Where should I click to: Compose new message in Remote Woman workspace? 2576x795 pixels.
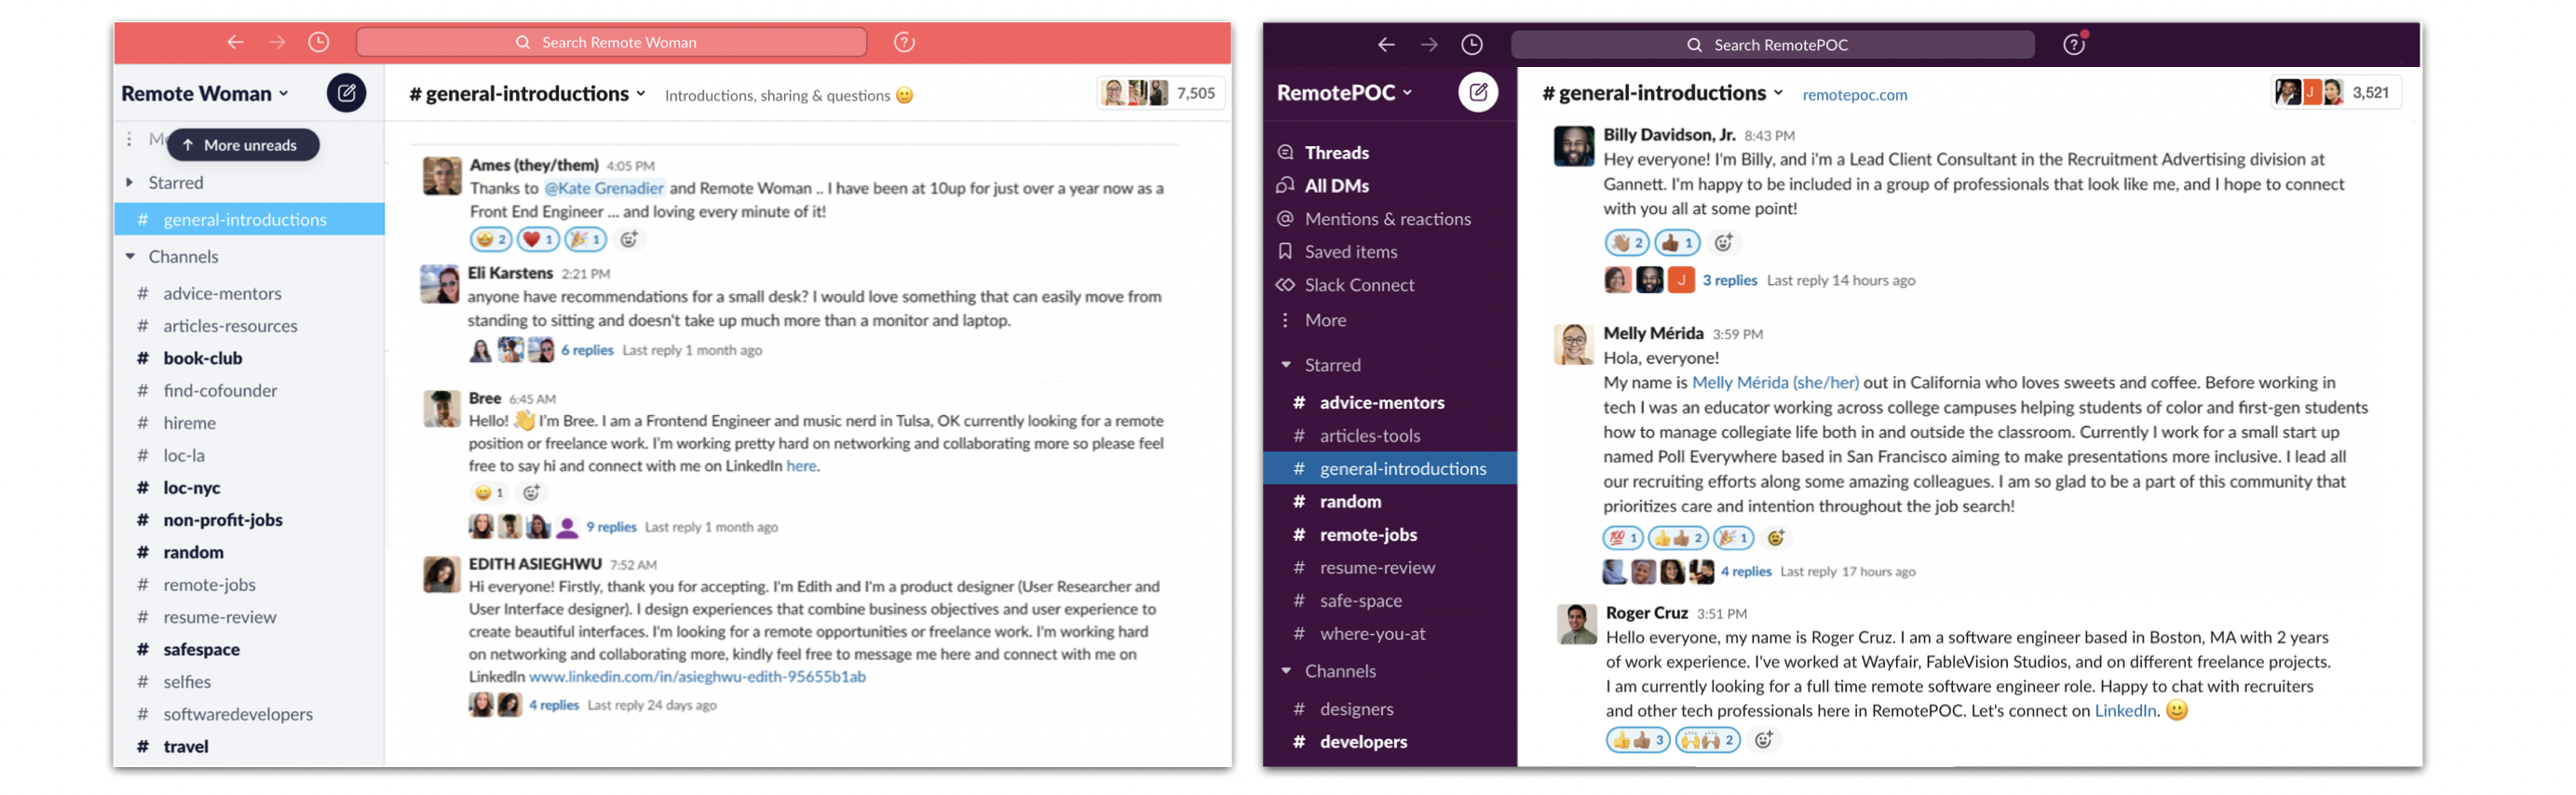coord(346,93)
